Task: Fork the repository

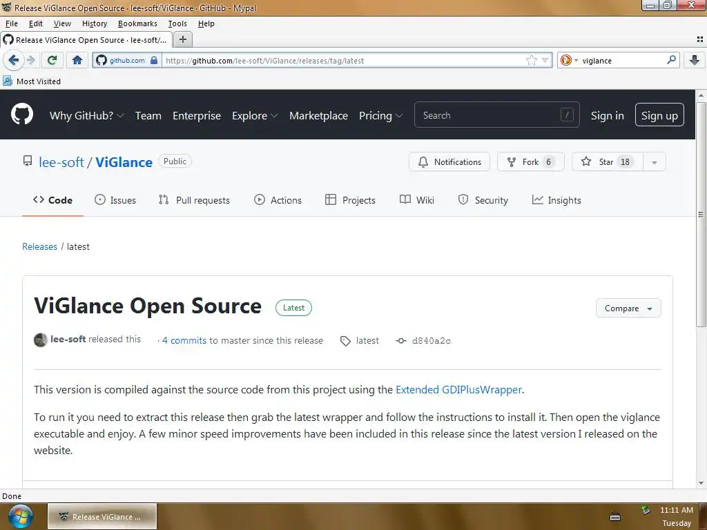Action: (x=530, y=161)
